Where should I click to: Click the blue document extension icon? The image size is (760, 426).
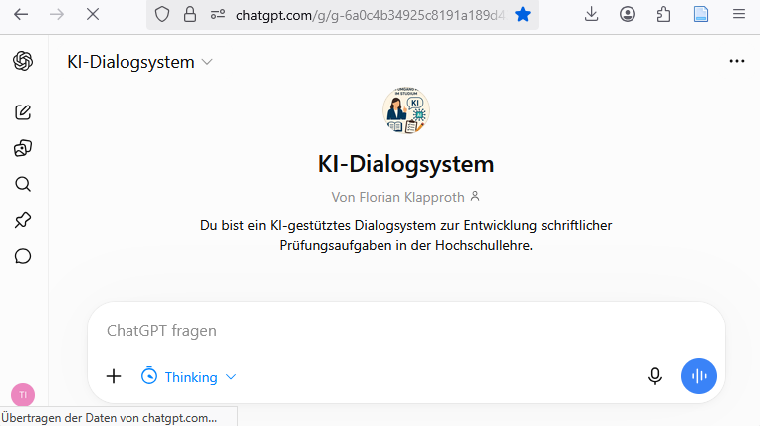click(x=701, y=15)
